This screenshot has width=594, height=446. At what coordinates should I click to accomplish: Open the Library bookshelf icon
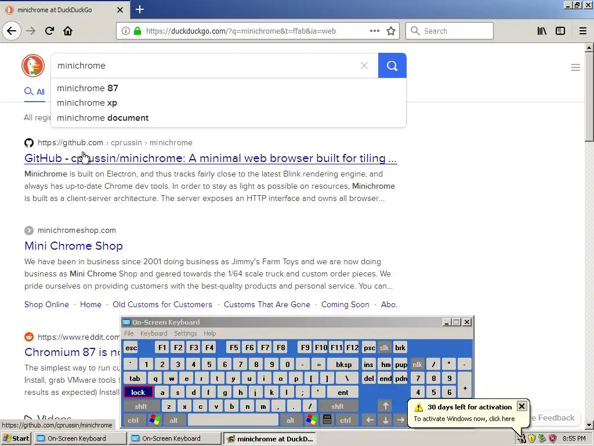pos(542,31)
